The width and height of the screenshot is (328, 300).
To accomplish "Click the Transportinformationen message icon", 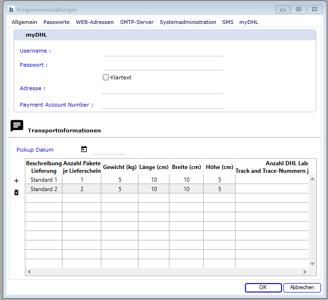I will [17, 126].
